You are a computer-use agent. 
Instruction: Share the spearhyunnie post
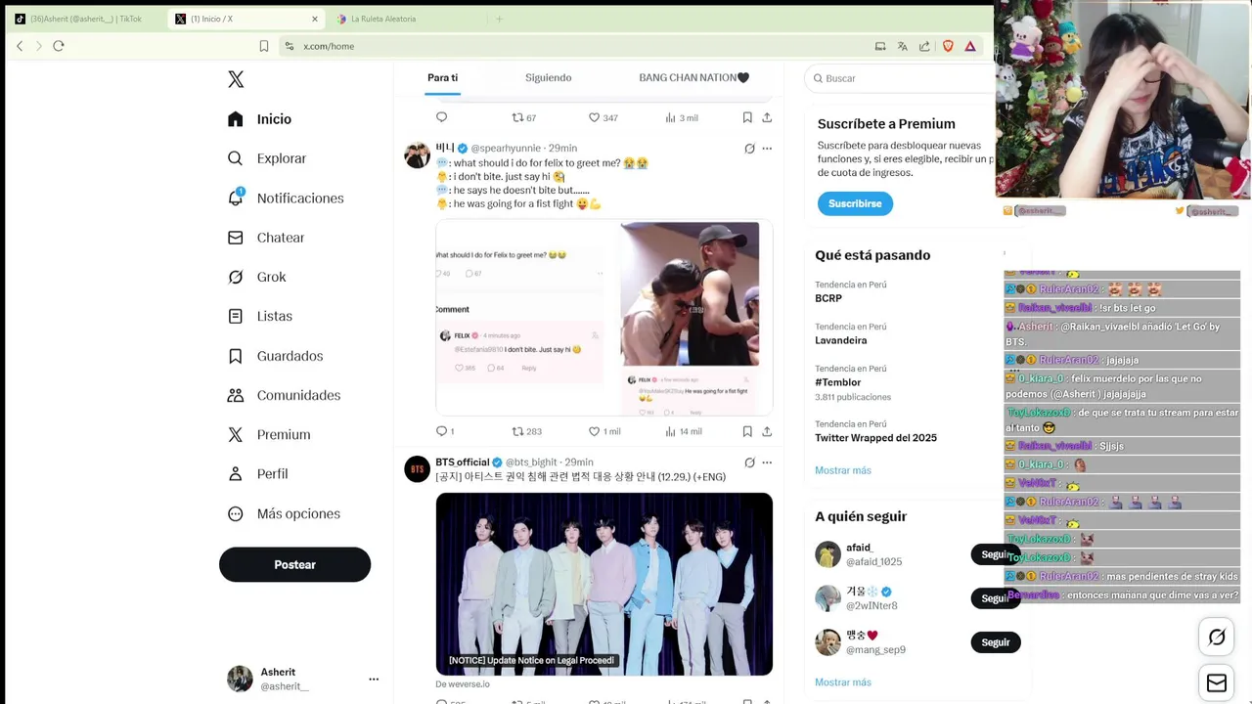(x=767, y=431)
